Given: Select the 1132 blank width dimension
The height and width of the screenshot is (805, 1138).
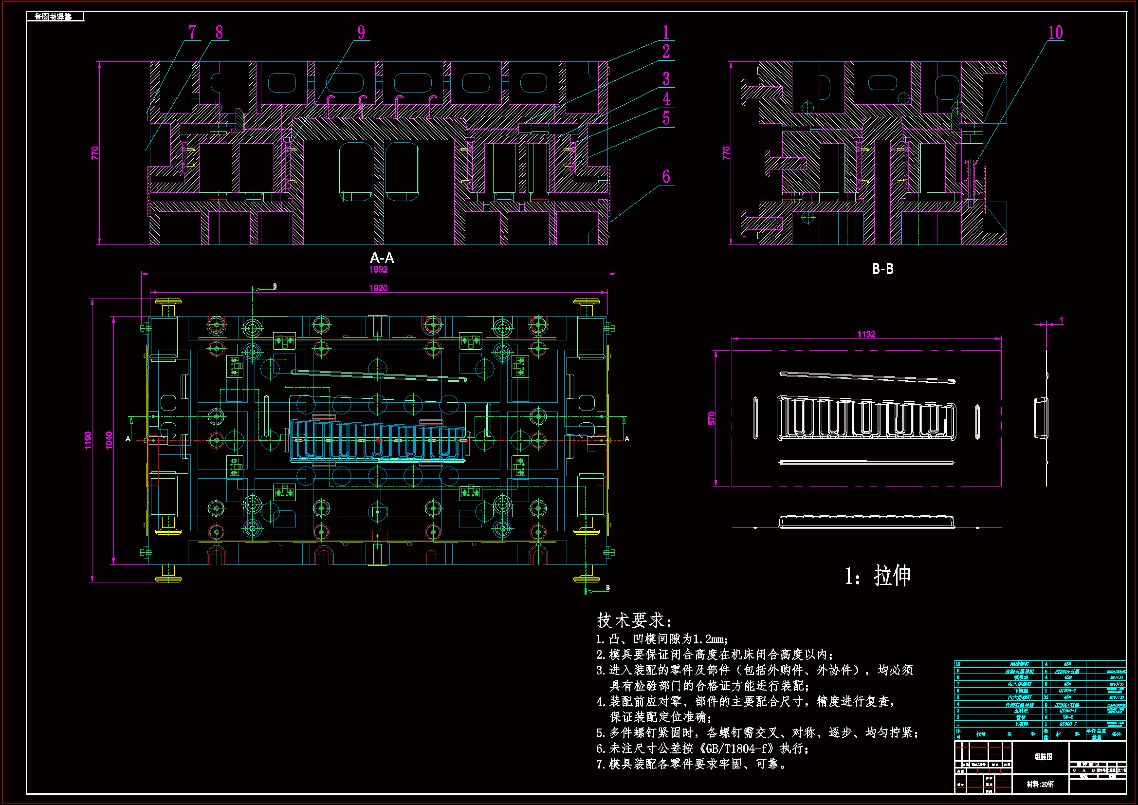Looking at the screenshot, I should pos(866,334).
